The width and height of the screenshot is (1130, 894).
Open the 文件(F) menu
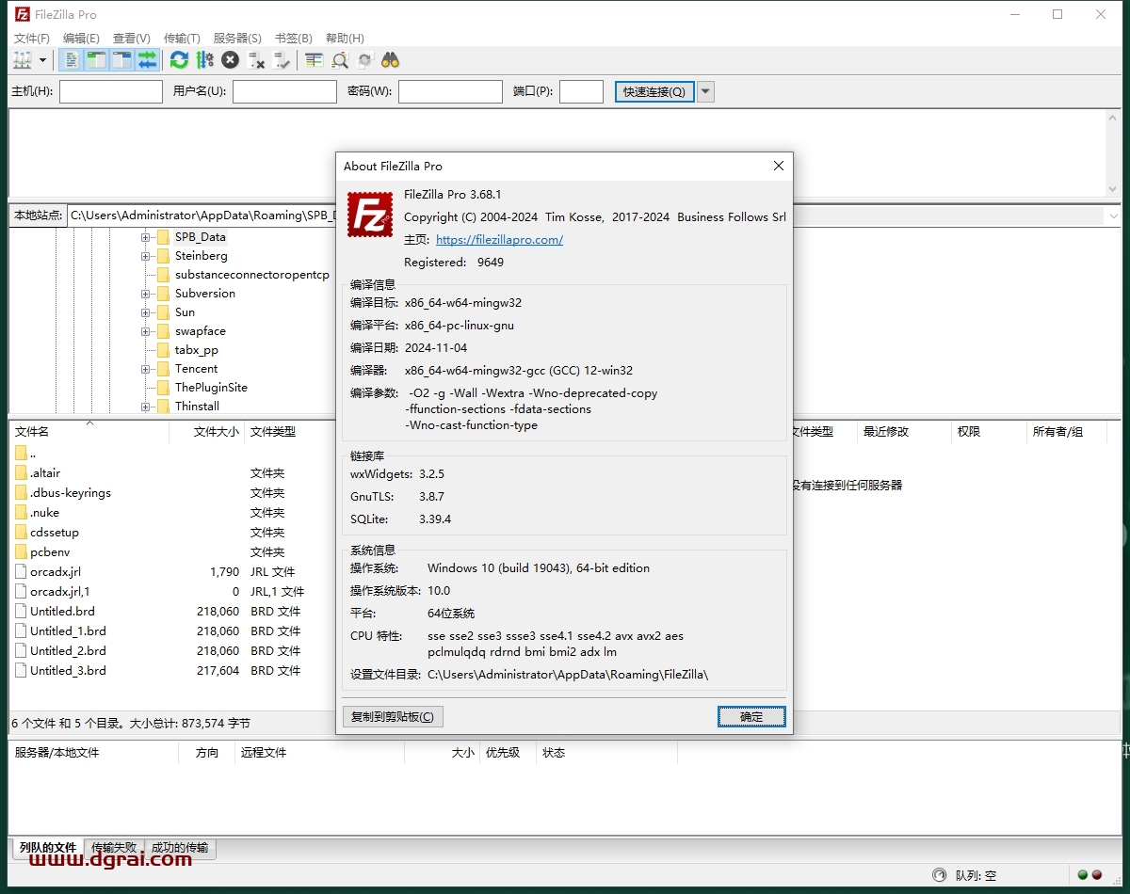tap(31, 38)
